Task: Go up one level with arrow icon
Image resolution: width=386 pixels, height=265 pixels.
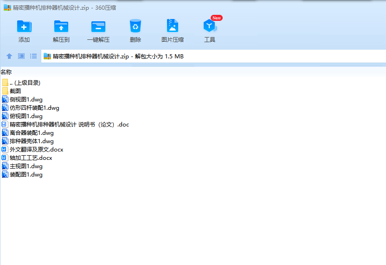Action: point(9,57)
